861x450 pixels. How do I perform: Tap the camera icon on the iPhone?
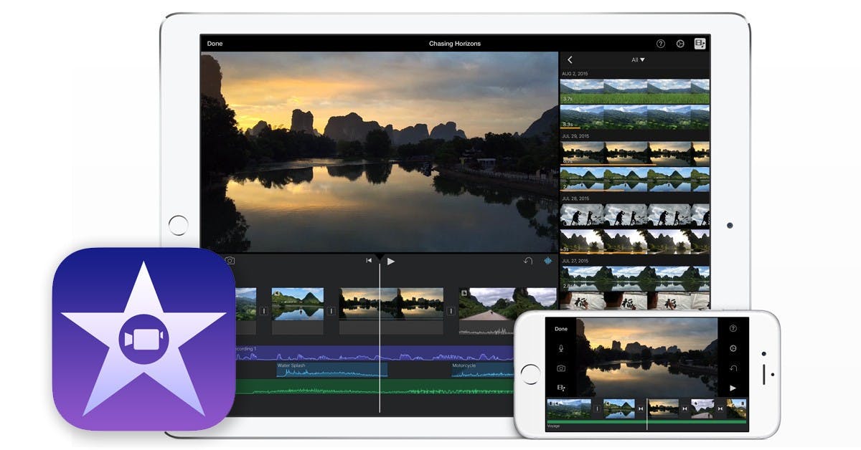561,368
